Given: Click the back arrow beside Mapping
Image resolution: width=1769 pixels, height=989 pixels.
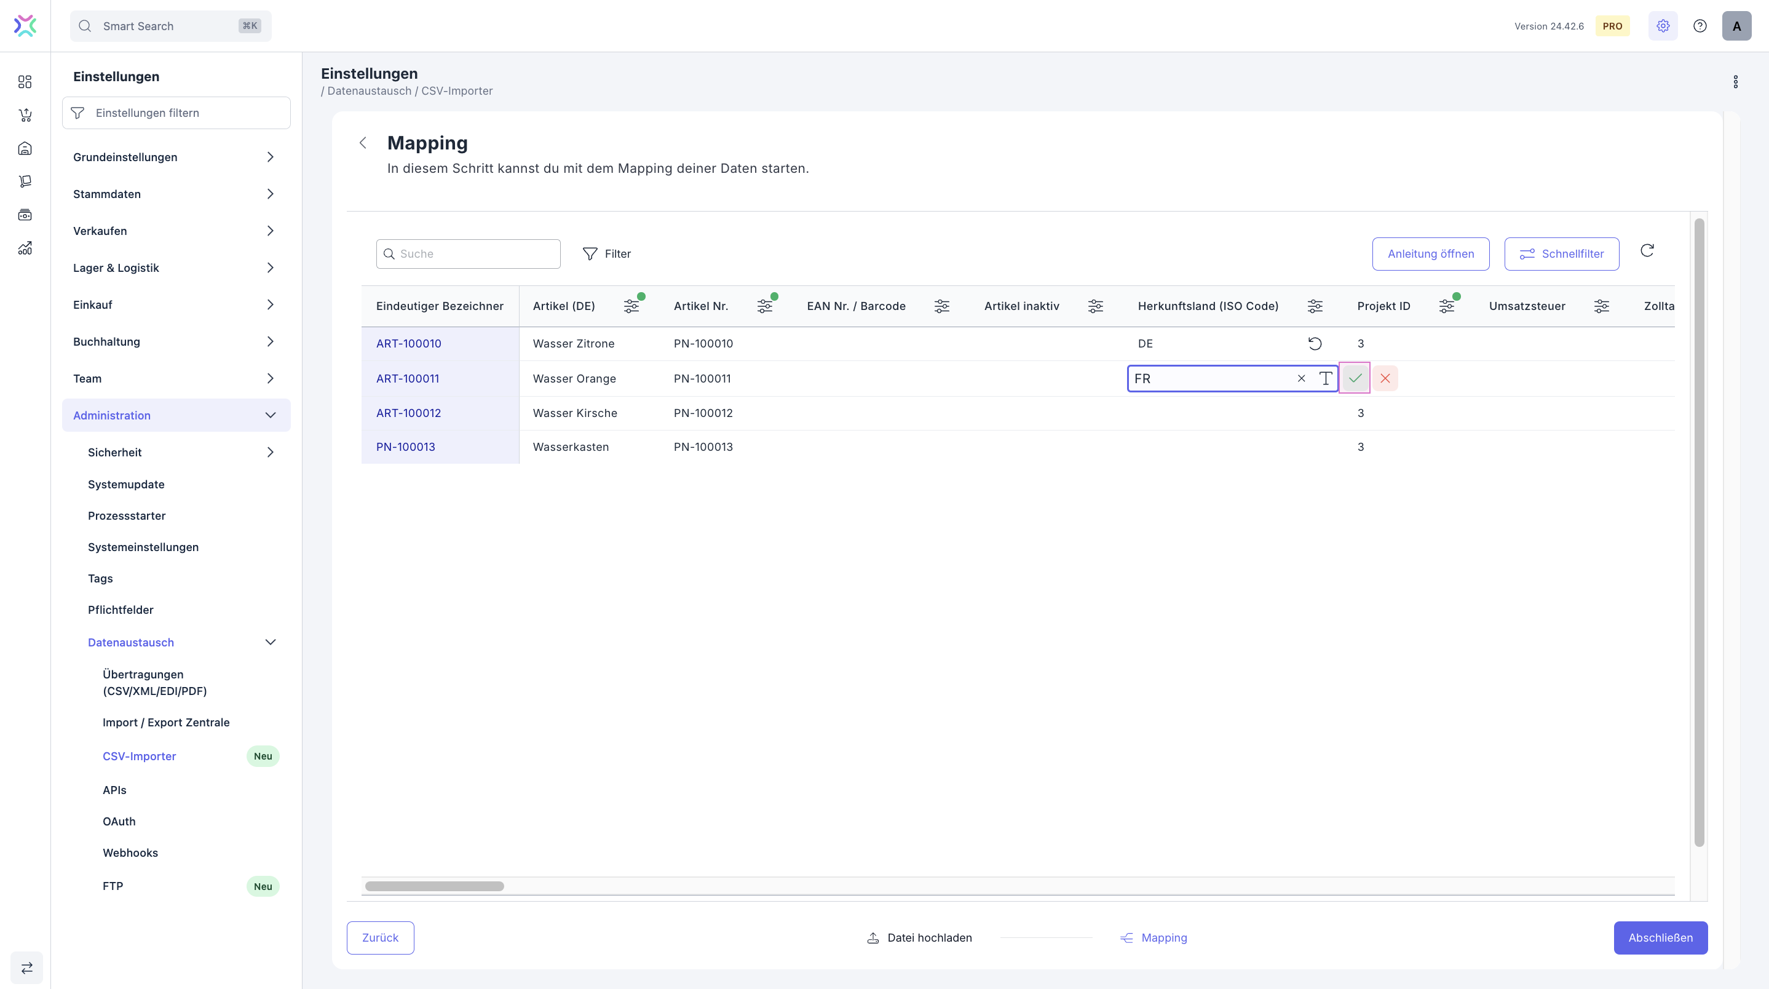Looking at the screenshot, I should coord(363,143).
